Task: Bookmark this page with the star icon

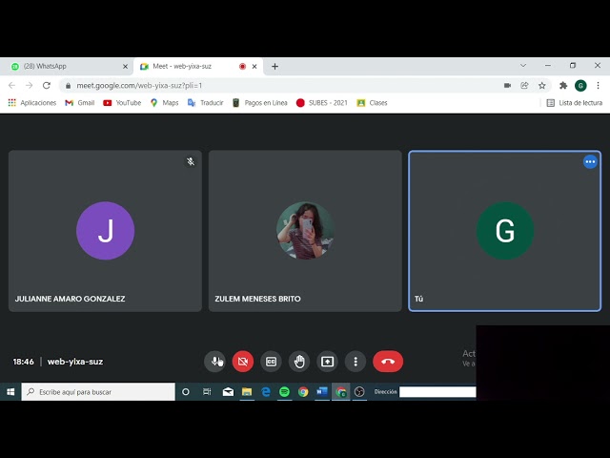Action: point(542,85)
